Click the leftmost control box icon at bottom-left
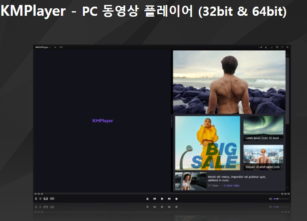Screen dimensions: 307x221 36,199
